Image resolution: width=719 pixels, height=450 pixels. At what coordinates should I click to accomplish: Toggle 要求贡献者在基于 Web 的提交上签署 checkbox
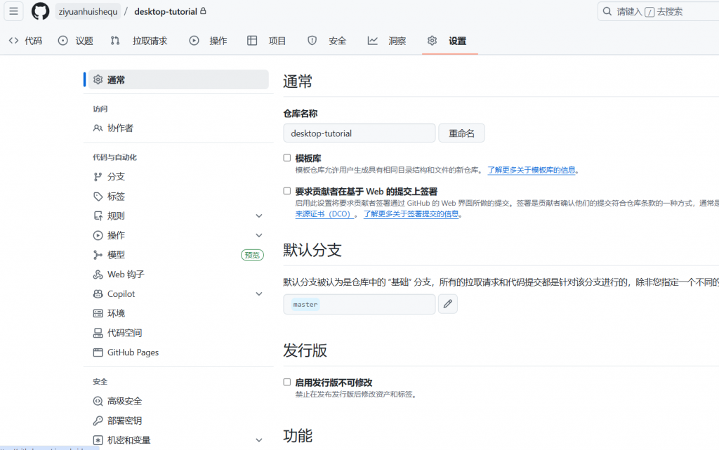pyautogui.click(x=287, y=191)
